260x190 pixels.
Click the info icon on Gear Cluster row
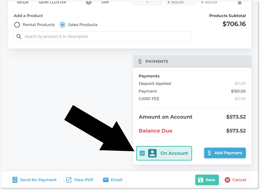[x=88, y=2]
